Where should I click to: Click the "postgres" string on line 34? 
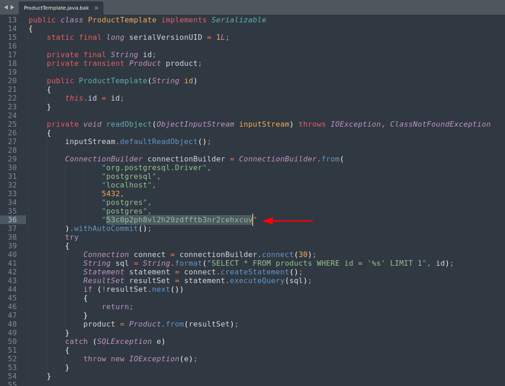pos(125,202)
